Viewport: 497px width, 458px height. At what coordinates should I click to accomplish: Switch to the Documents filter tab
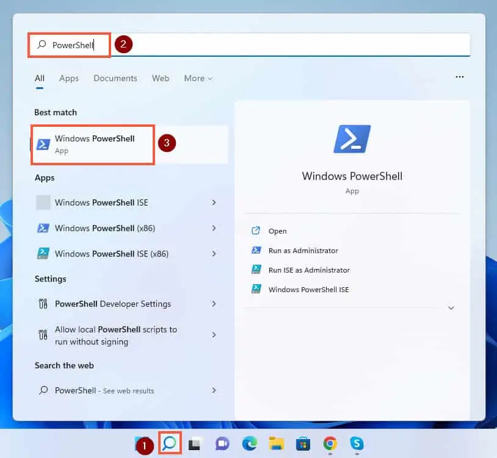click(115, 78)
